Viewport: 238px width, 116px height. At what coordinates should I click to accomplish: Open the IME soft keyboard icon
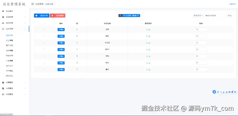click(x=229, y=92)
